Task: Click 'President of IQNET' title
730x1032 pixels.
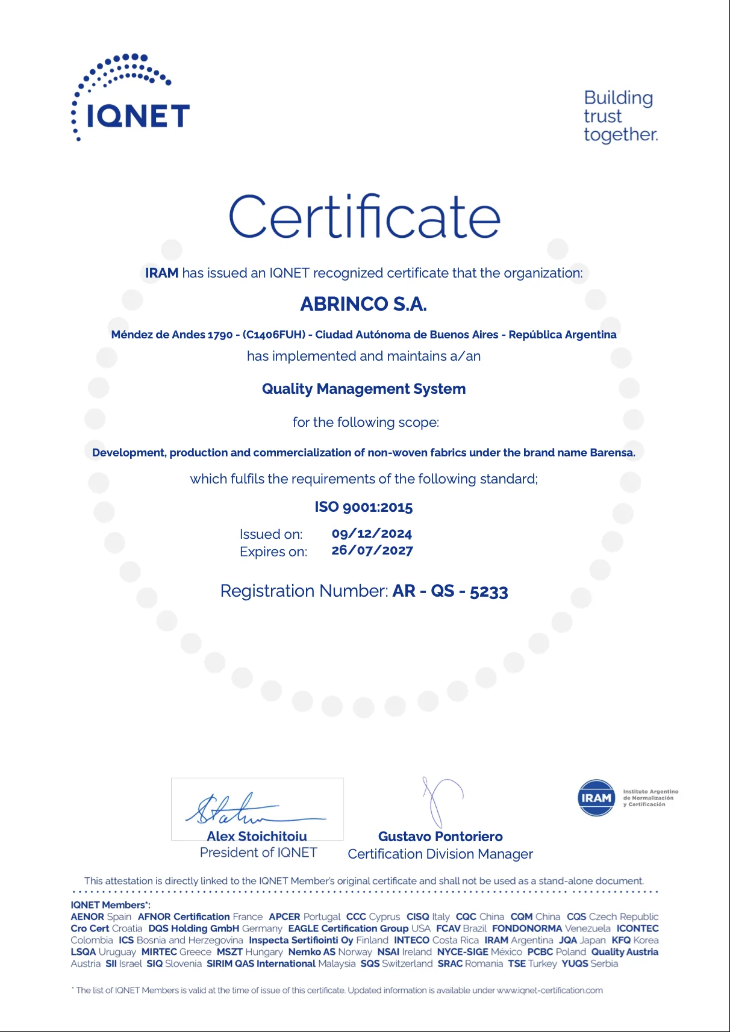Action: point(258,853)
